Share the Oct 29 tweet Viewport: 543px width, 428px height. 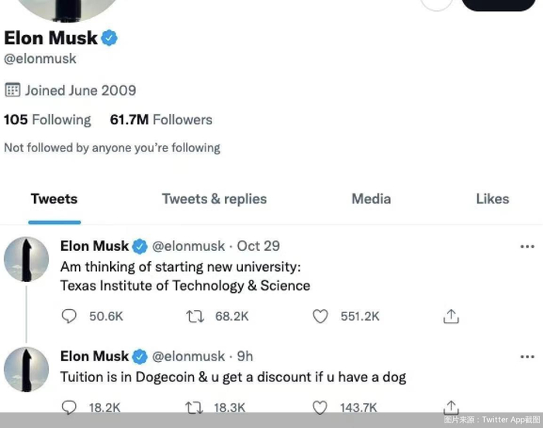click(451, 316)
